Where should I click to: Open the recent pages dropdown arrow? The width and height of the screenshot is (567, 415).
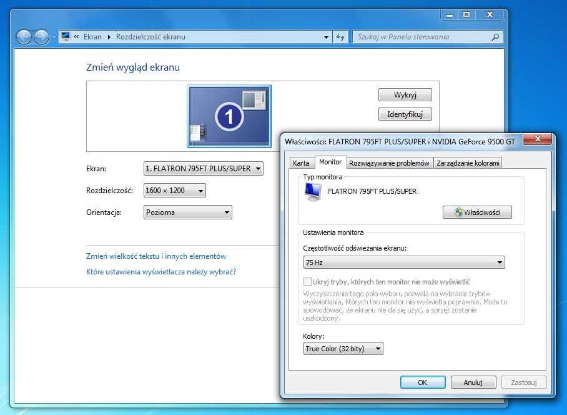click(x=53, y=37)
